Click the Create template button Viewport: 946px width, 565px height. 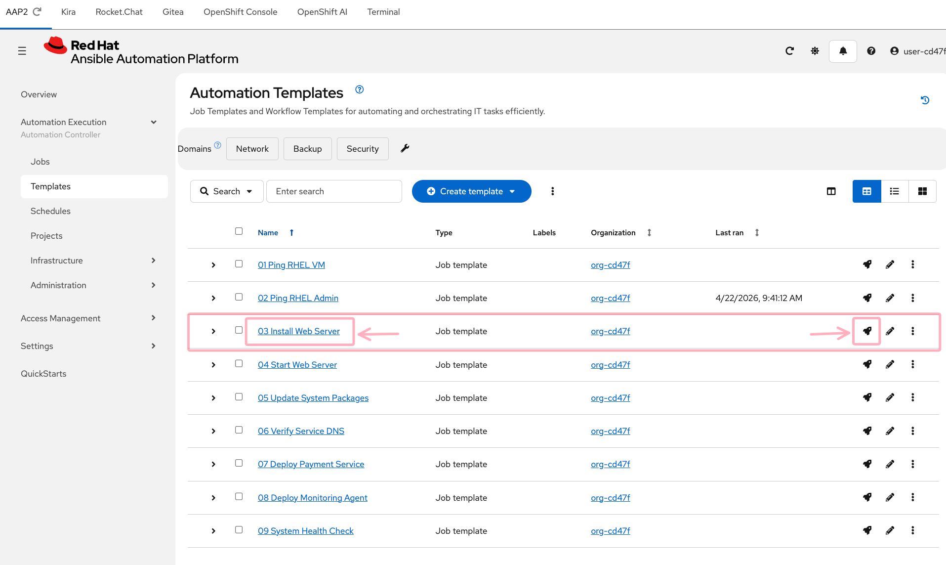[x=471, y=191]
